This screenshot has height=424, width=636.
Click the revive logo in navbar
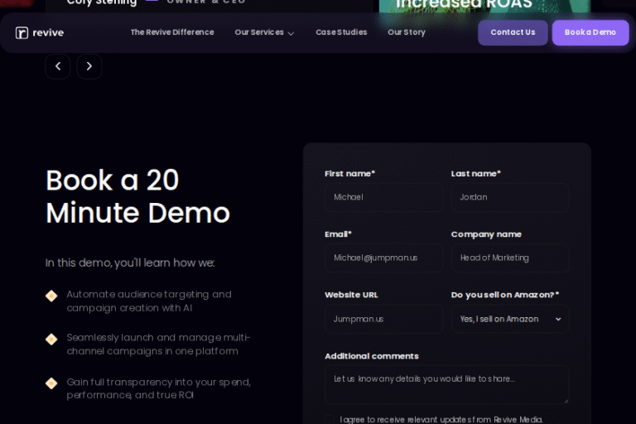tap(39, 32)
